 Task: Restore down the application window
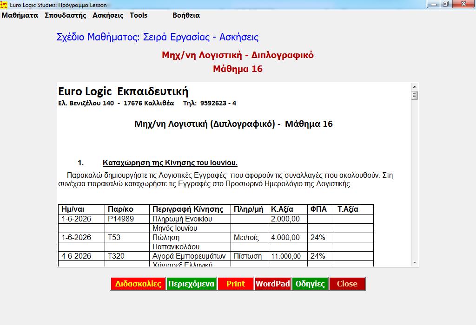pyautogui.click(x=446, y=4)
